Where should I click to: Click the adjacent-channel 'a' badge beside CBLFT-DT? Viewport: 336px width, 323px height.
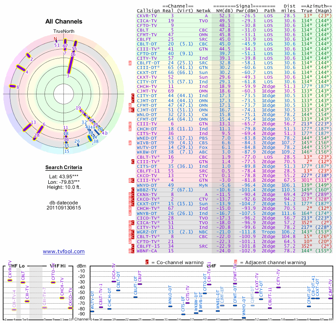coord(130,63)
